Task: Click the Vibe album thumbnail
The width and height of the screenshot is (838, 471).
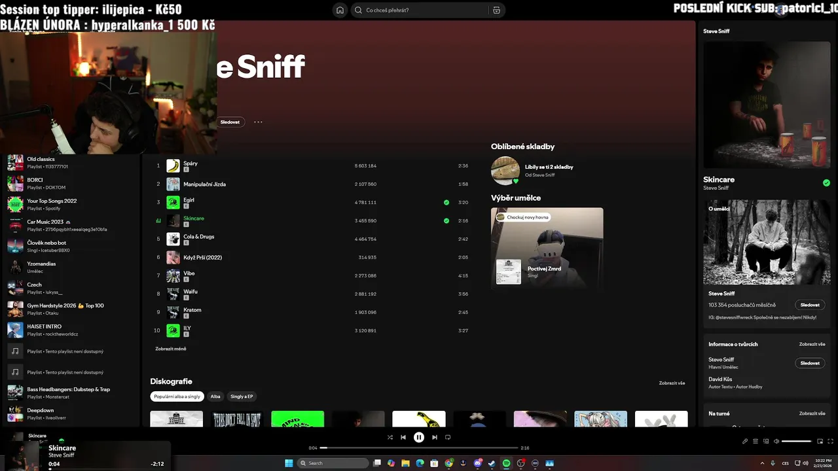Action: pyautogui.click(x=173, y=275)
